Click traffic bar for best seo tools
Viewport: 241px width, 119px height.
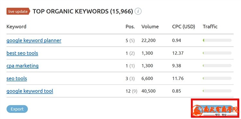tap(217, 53)
